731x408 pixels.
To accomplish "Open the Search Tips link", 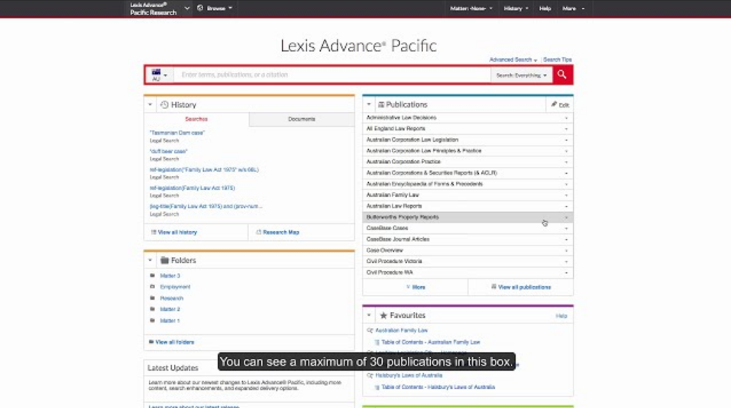I will pyautogui.click(x=557, y=59).
